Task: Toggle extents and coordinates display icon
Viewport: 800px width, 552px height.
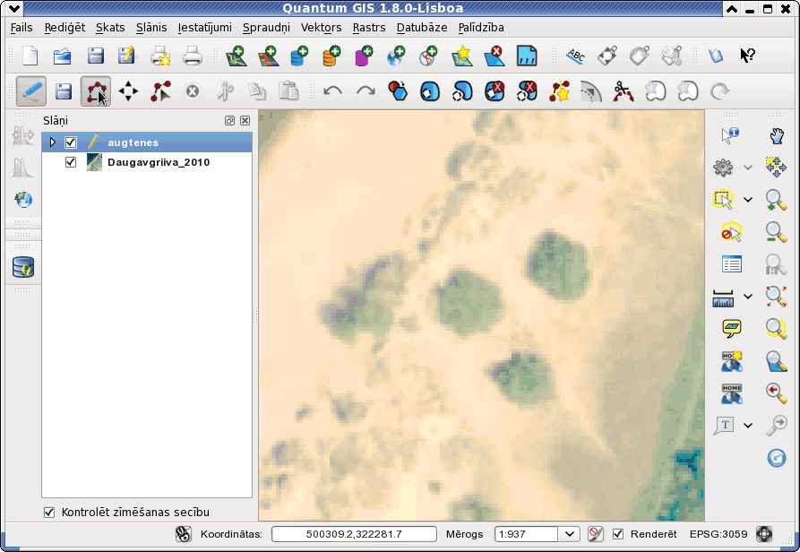Action: 183,534
